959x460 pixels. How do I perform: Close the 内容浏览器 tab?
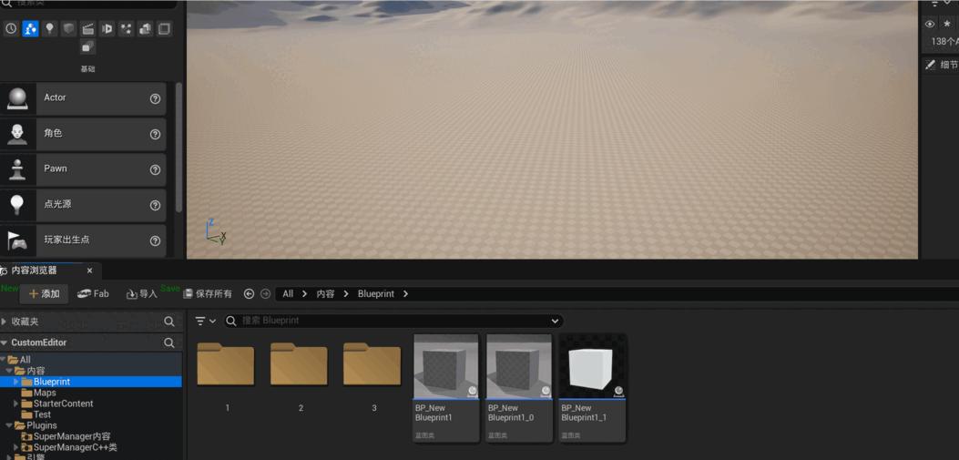(x=89, y=271)
